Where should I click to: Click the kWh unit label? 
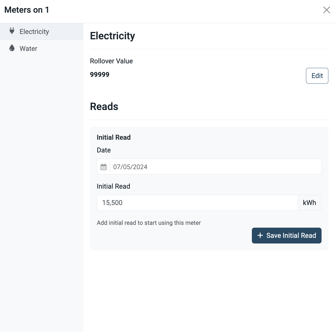coord(309,203)
